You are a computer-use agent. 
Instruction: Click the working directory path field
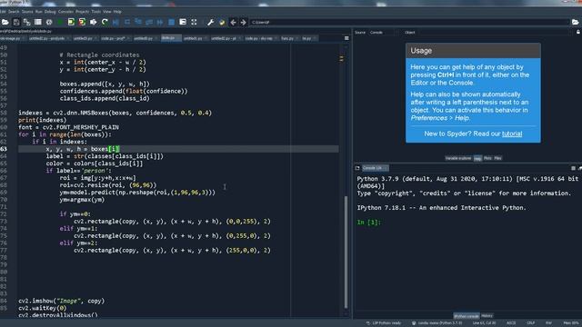[408, 22]
